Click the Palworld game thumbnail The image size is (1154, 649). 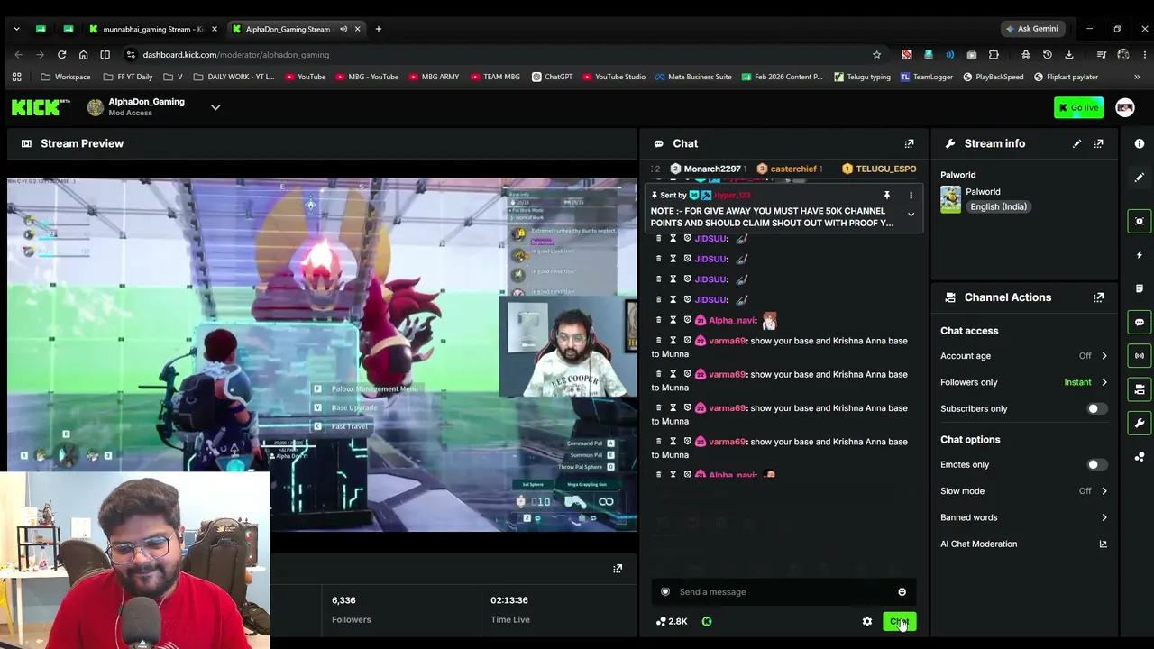pos(950,199)
